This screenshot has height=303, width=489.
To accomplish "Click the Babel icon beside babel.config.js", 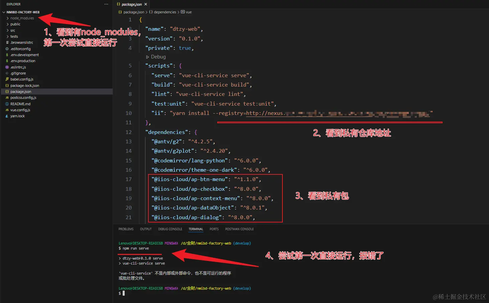I will click(7, 79).
